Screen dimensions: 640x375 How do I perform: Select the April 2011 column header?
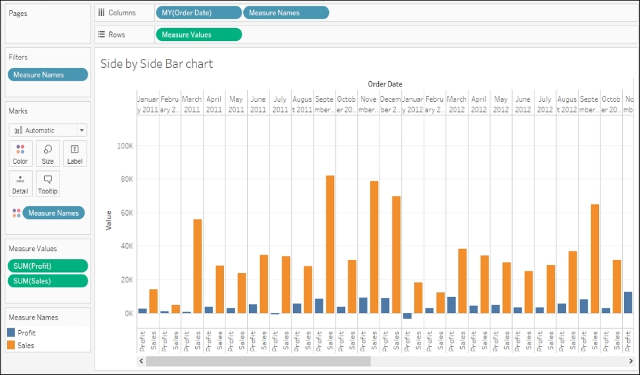pyautogui.click(x=214, y=104)
